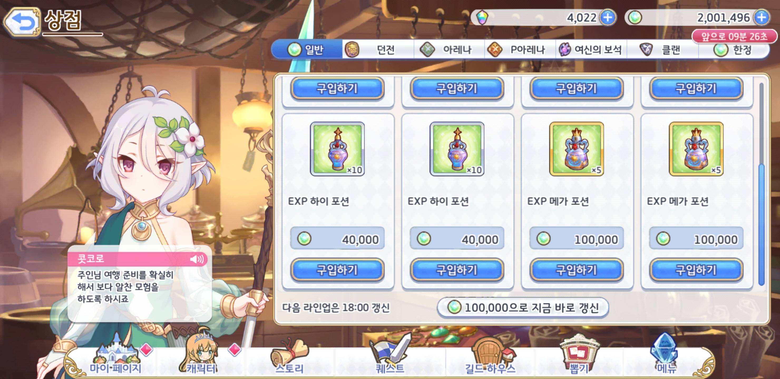Open 마이 페이지 home castle icon

[x=116, y=355]
